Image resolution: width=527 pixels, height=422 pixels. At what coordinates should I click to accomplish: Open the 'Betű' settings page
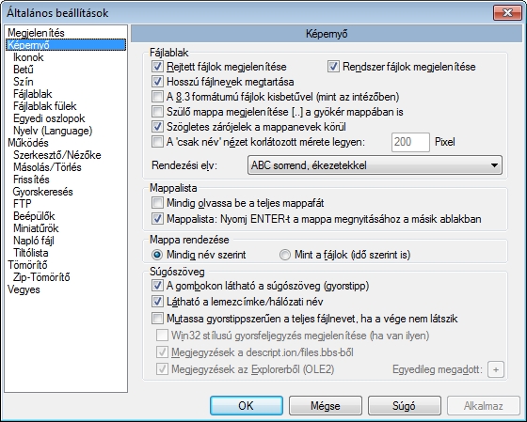click(x=24, y=70)
